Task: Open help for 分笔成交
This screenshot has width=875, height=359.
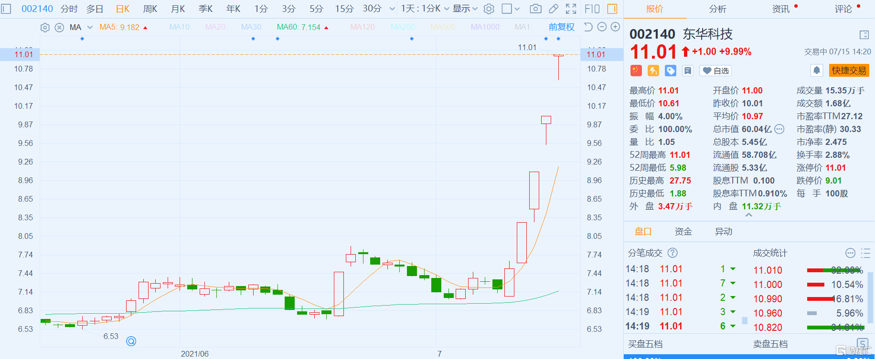Action: (x=672, y=253)
